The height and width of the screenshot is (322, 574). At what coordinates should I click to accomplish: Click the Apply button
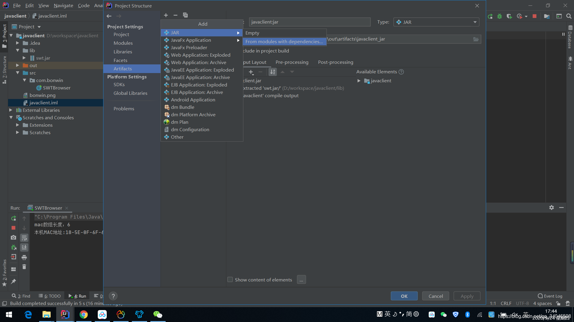(x=467, y=296)
